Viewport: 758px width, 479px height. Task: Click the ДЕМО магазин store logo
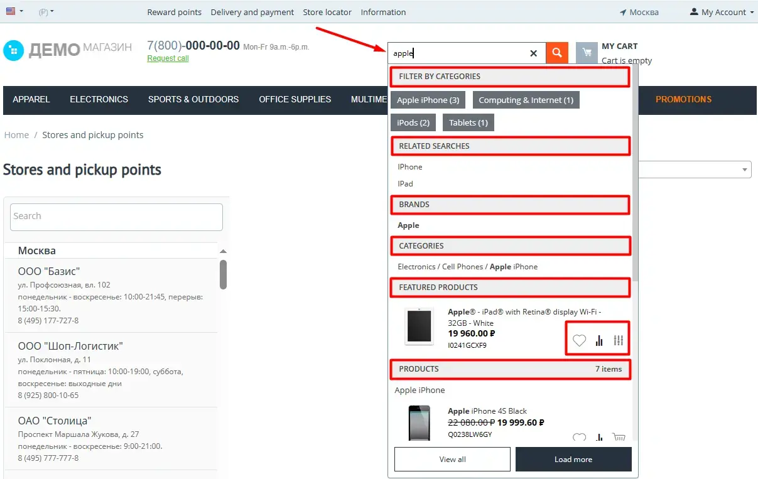coord(68,50)
